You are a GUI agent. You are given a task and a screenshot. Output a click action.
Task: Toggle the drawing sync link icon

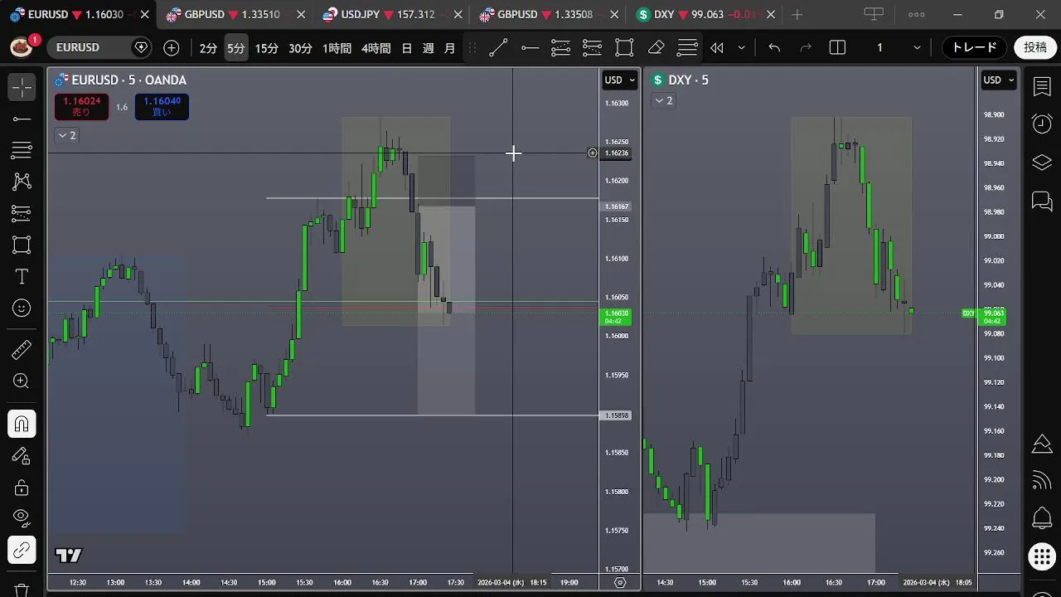tap(22, 551)
